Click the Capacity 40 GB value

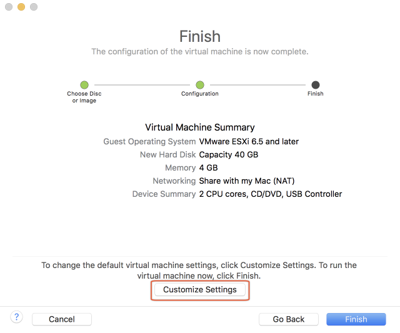(228, 155)
